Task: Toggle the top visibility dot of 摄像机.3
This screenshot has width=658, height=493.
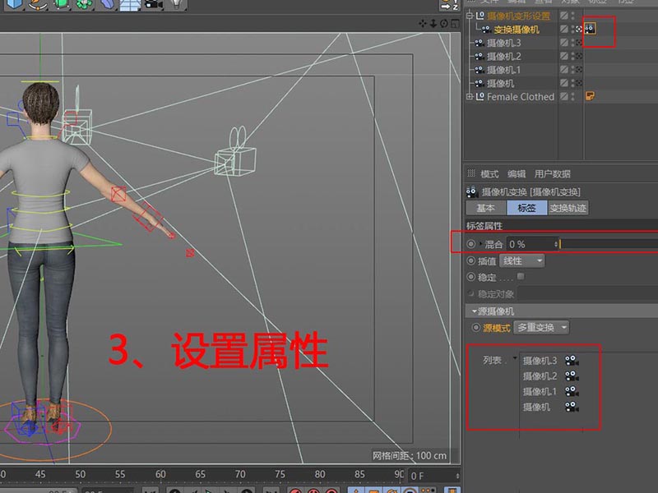Action: [572, 42]
